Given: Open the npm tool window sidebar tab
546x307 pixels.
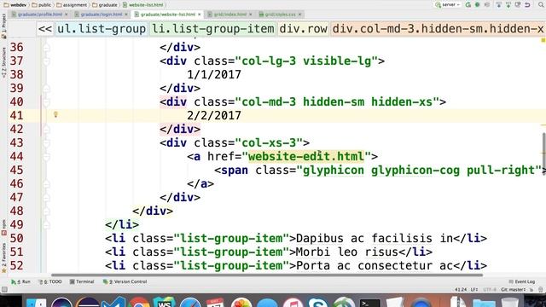Looking at the screenshot, I should point(3,228).
